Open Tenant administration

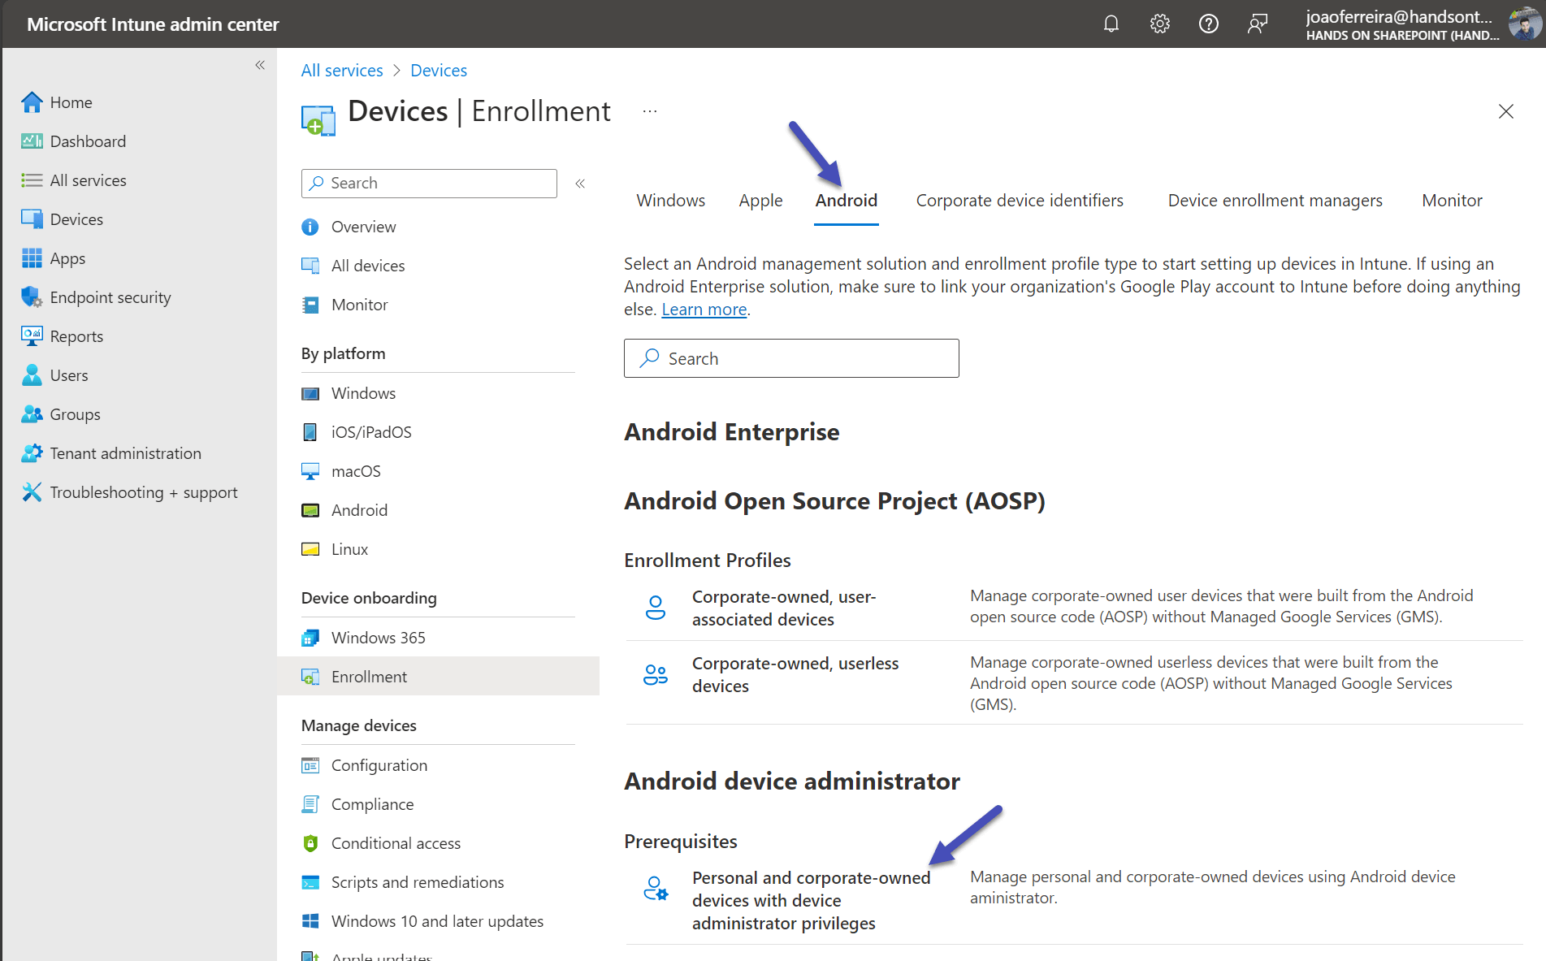(125, 452)
